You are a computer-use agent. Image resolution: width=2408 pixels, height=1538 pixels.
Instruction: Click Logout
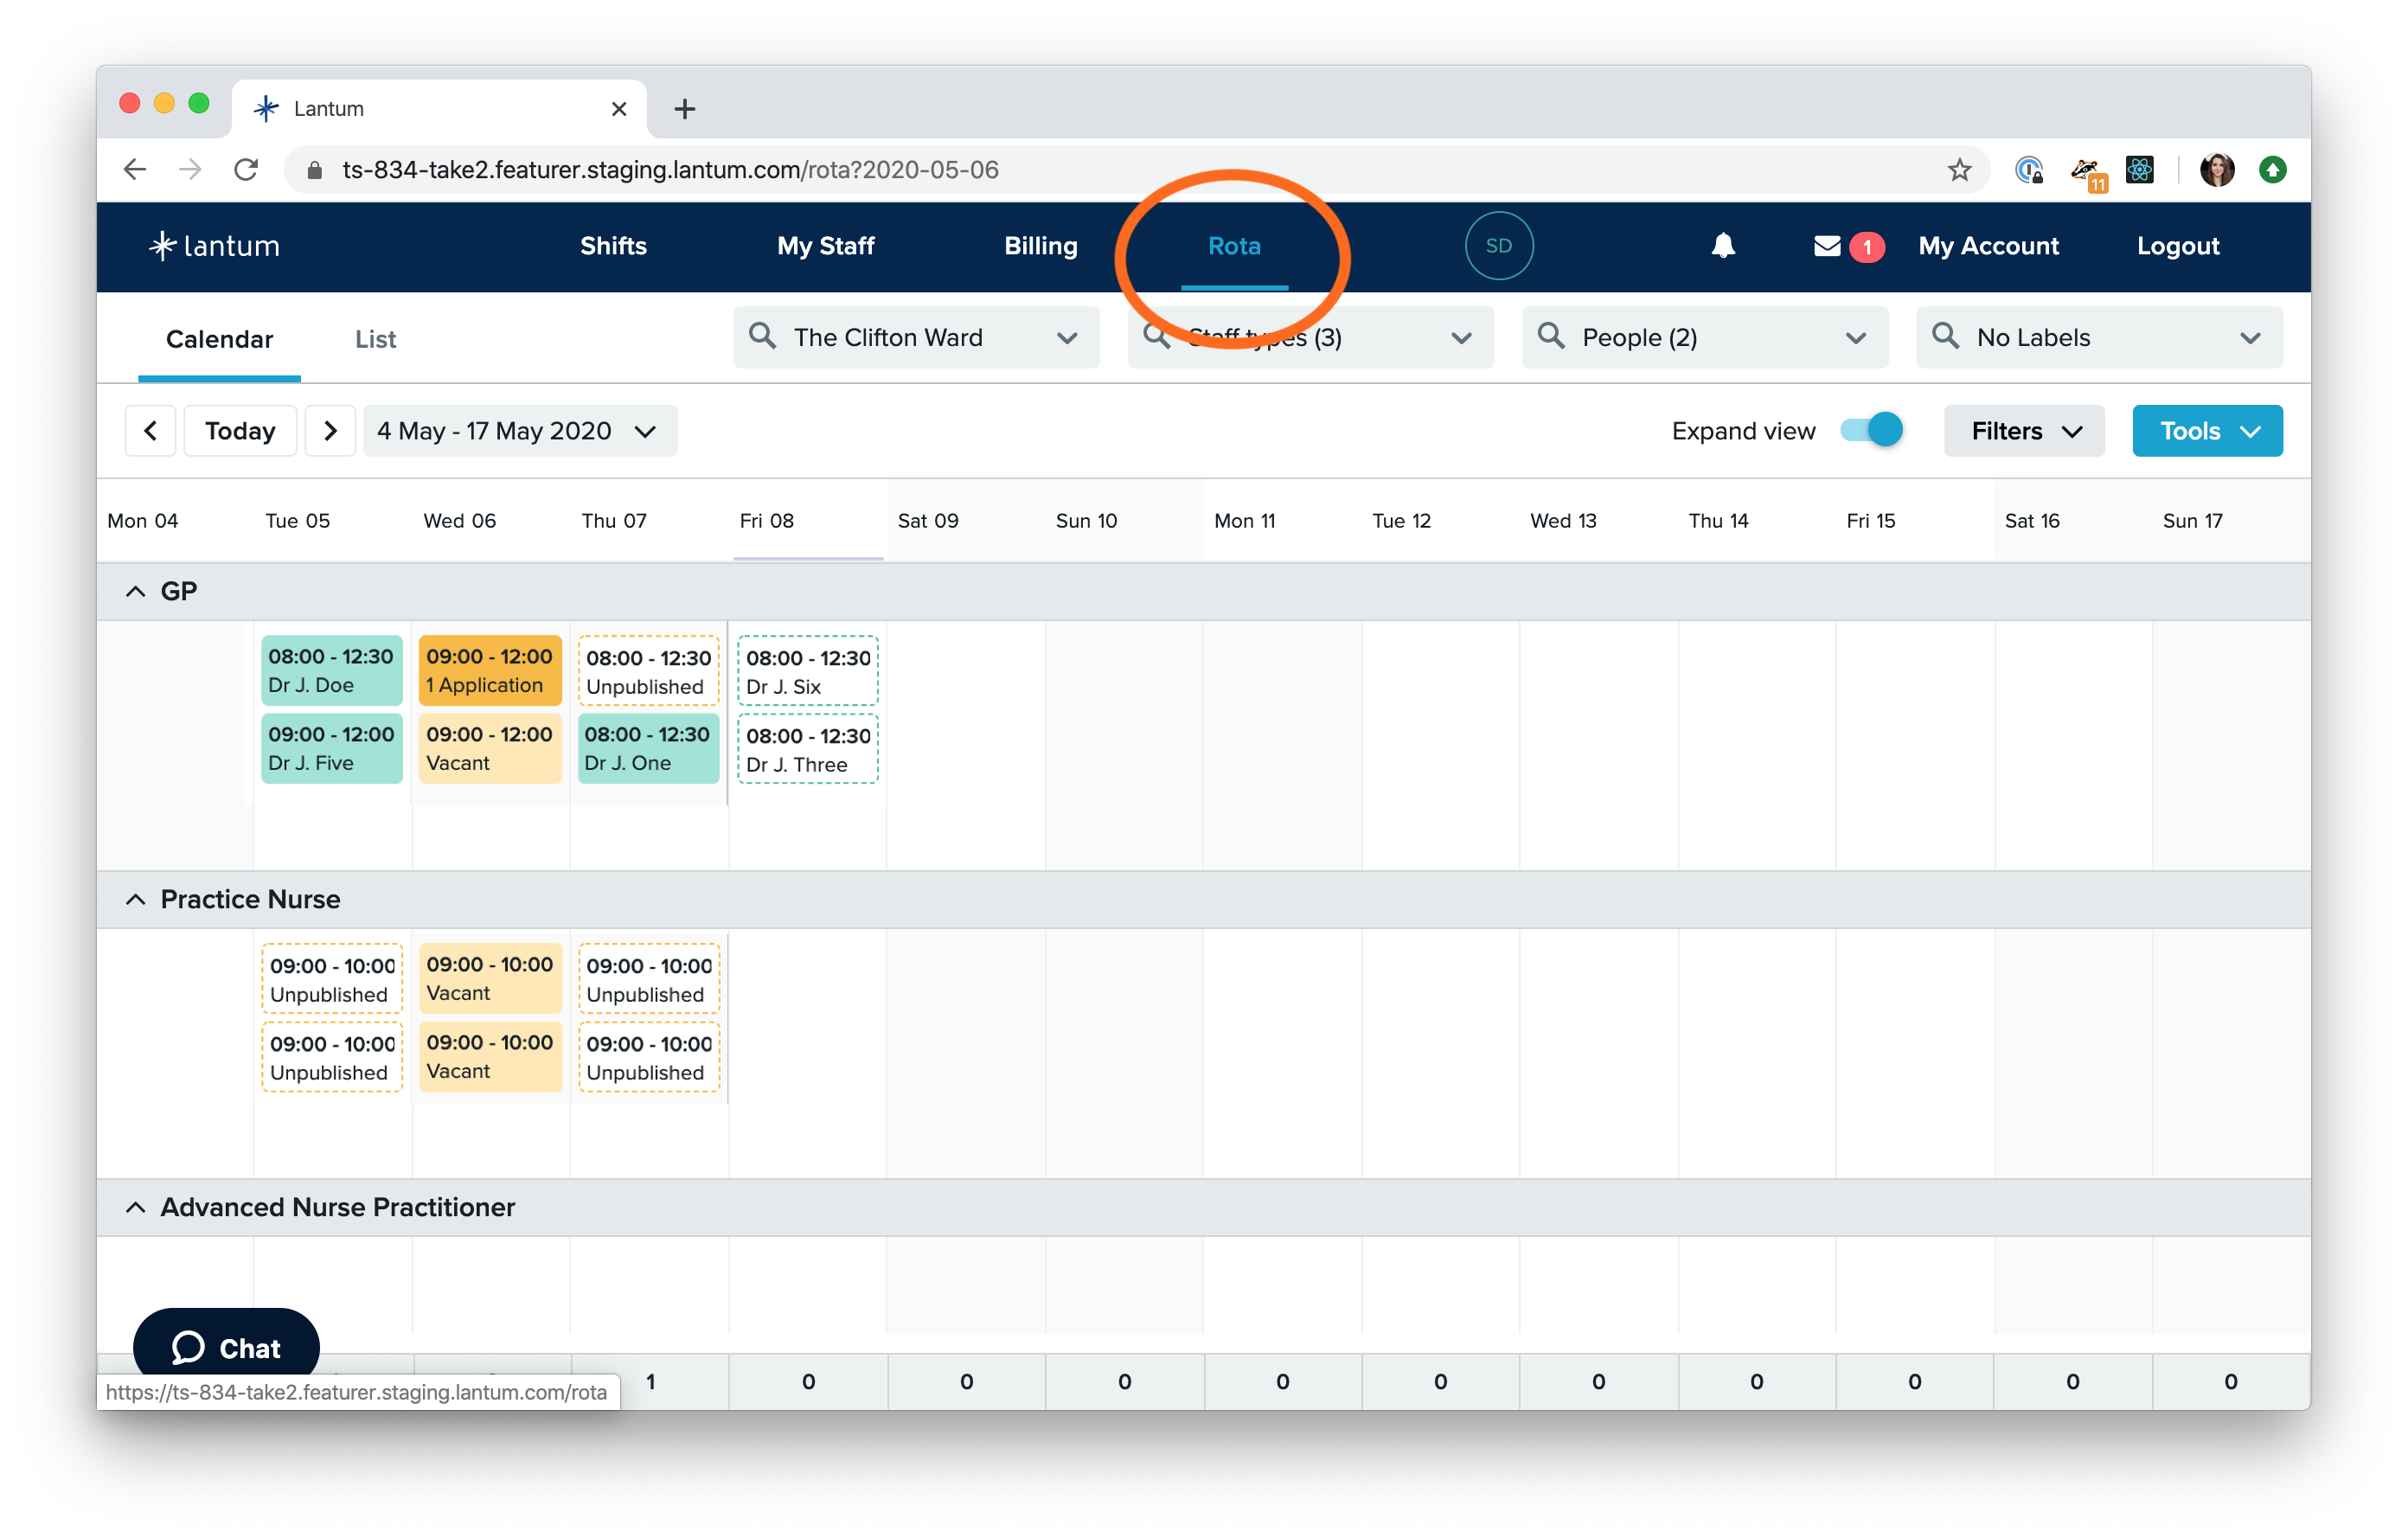coord(2177,246)
